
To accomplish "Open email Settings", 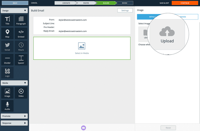I will tap(125, 10).
